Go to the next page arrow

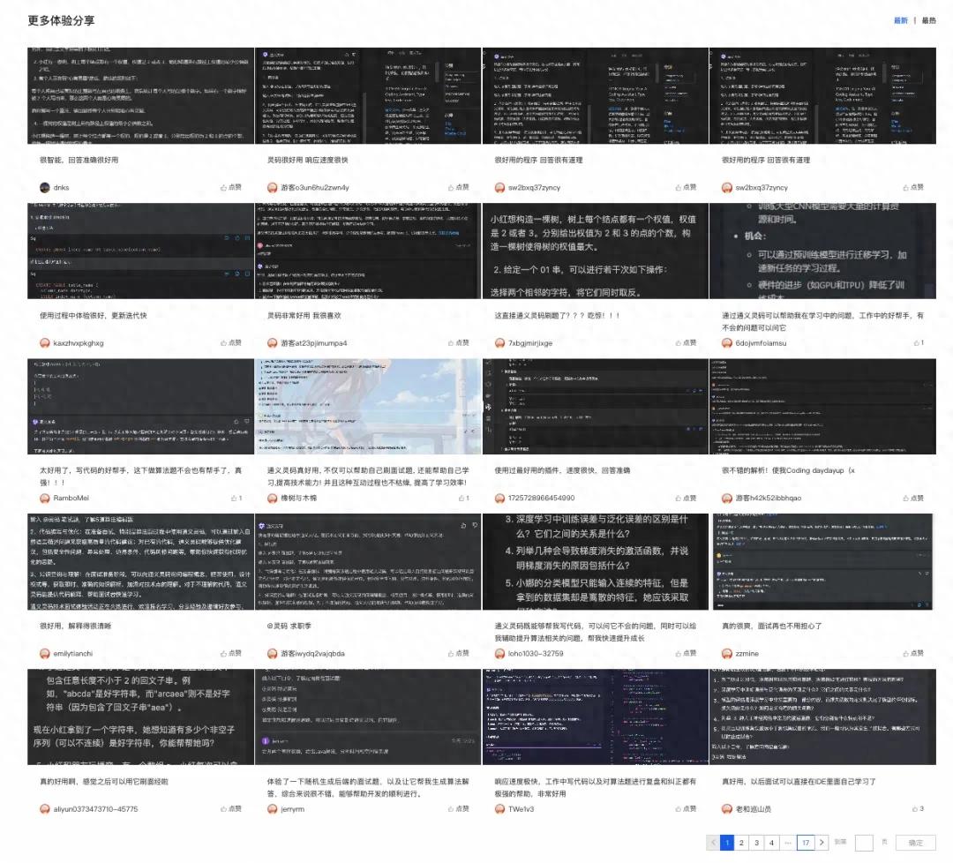pyautogui.click(x=822, y=843)
